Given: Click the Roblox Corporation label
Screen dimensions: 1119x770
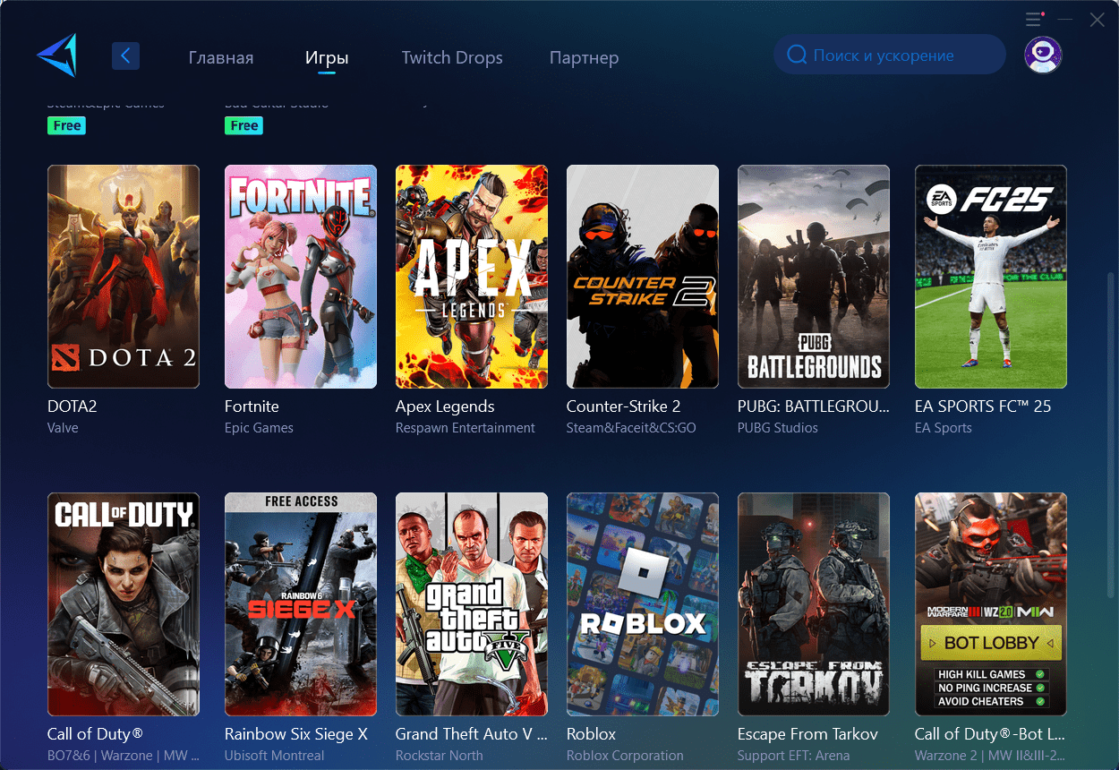Looking at the screenshot, I should (x=625, y=756).
